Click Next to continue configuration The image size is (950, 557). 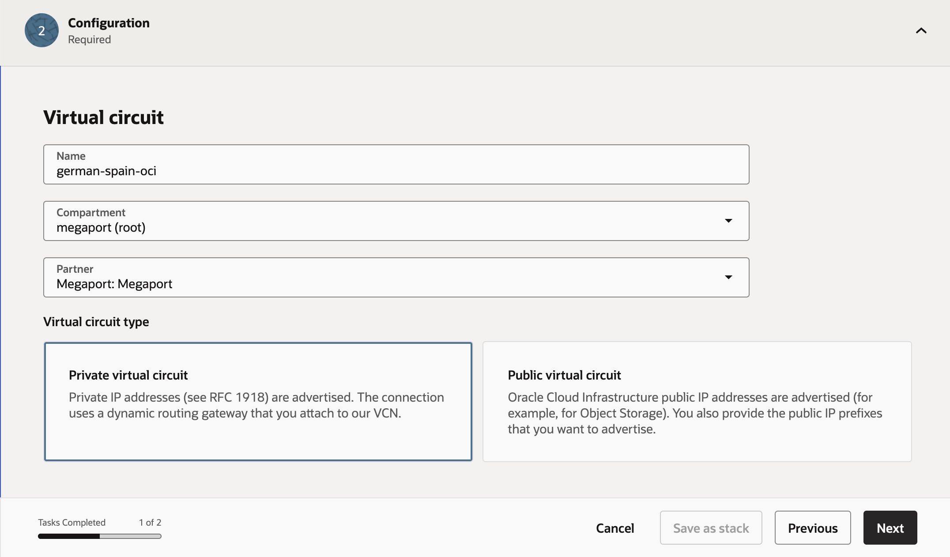point(890,528)
